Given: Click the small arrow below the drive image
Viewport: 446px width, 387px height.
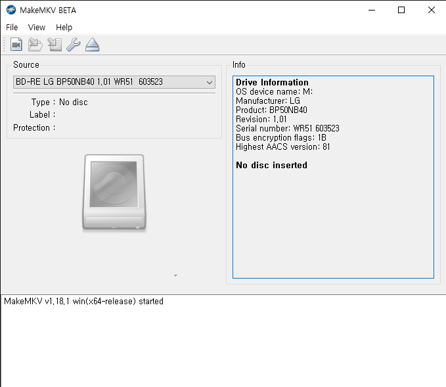Looking at the screenshot, I should pos(176,275).
